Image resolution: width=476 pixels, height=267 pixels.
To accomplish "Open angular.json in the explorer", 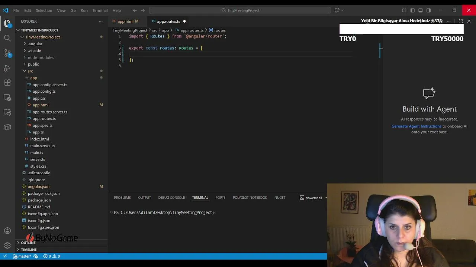I will [x=38, y=187].
